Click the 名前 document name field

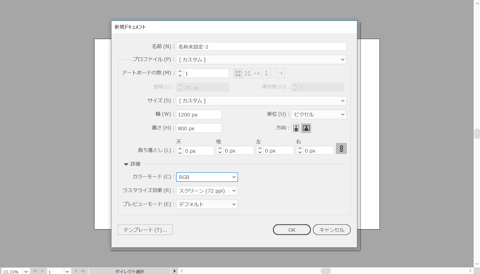(x=261, y=47)
